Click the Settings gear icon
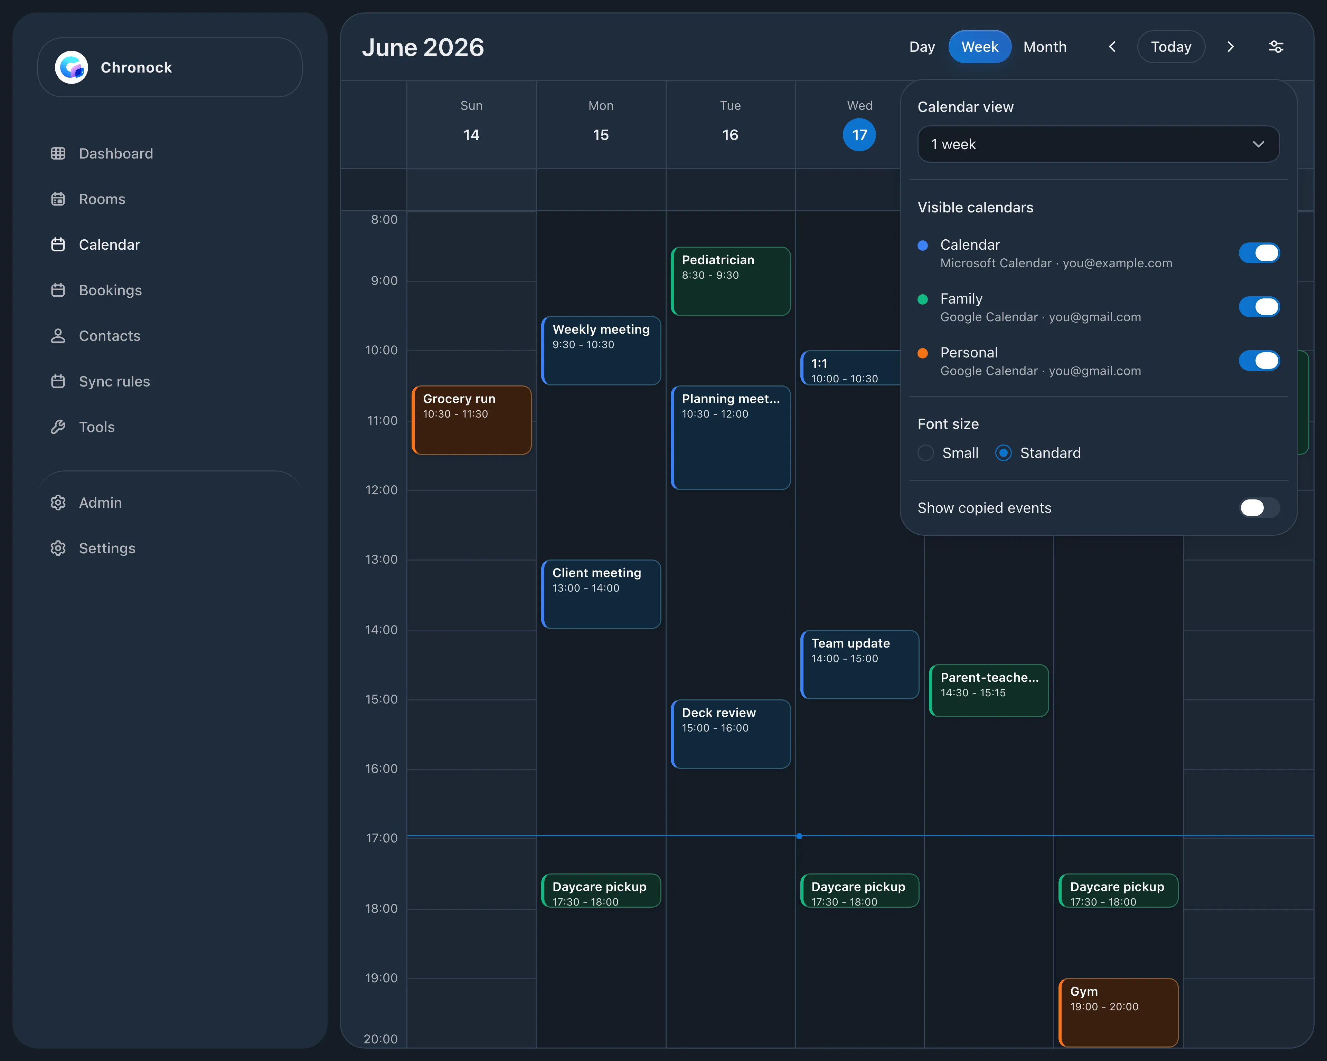Viewport: 1327px width, 1061px height. pos(58,547)
